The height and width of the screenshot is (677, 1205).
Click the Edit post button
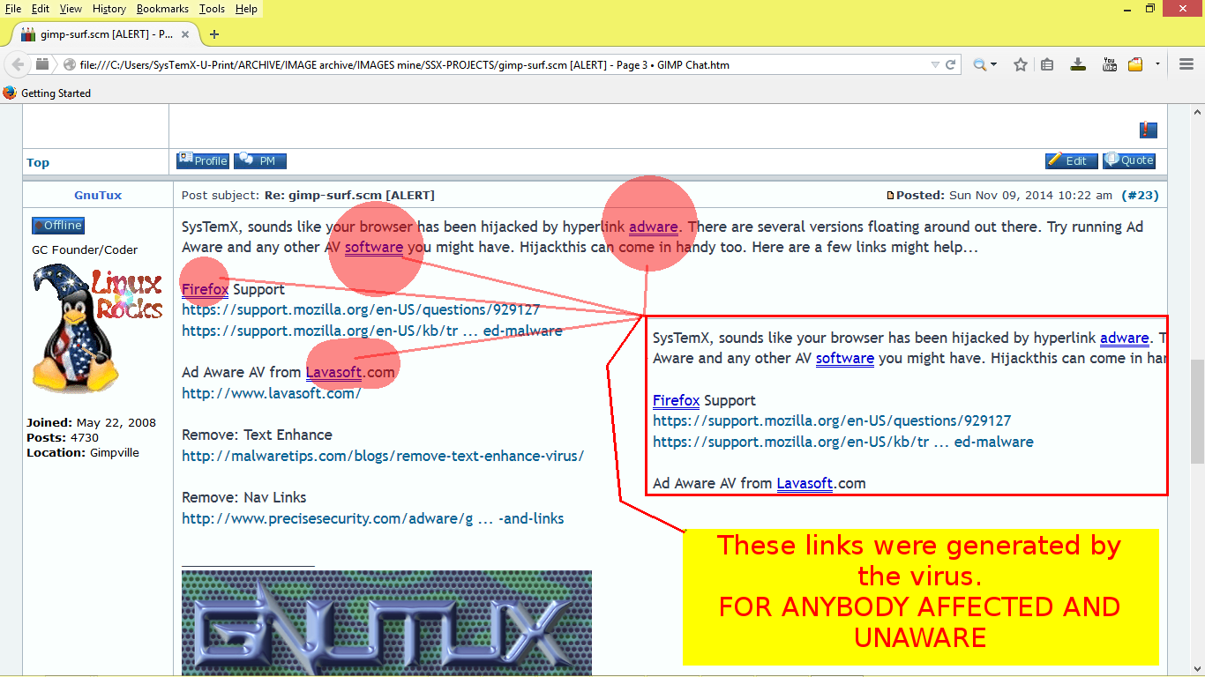(1072, 160)
